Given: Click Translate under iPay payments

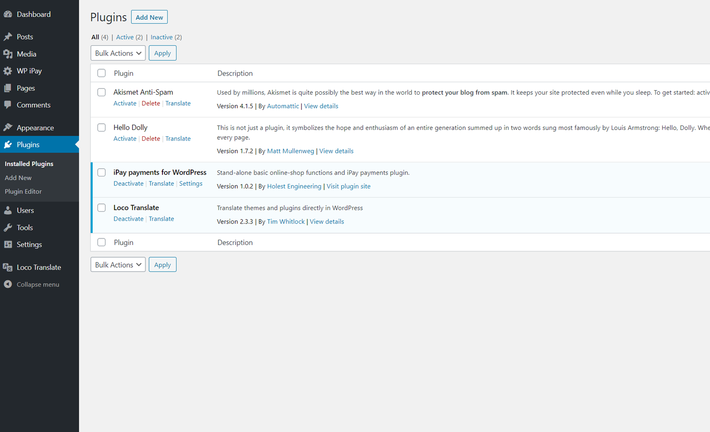Looking at the screenshot, I should pyautogui.click(x=161, y=183).
